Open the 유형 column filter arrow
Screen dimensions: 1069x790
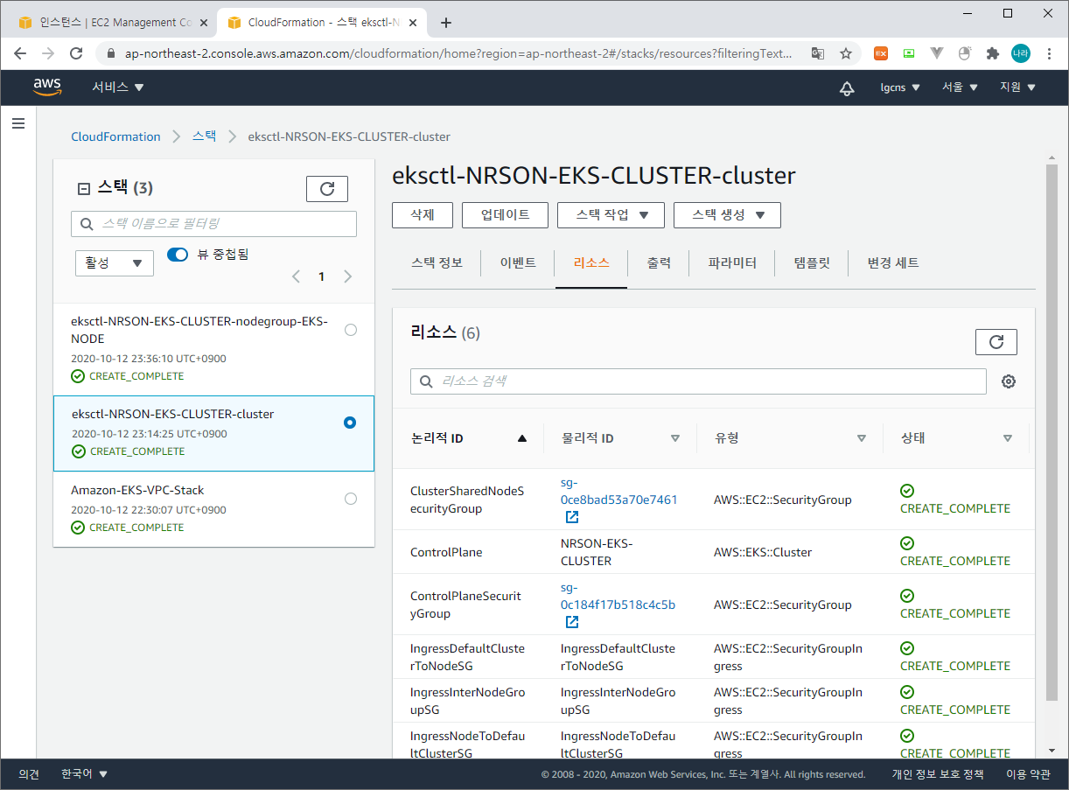click(861, 438)
